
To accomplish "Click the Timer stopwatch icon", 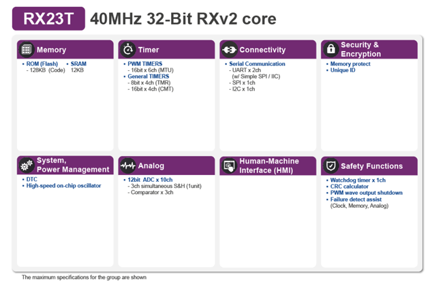I will pos(128,50).
